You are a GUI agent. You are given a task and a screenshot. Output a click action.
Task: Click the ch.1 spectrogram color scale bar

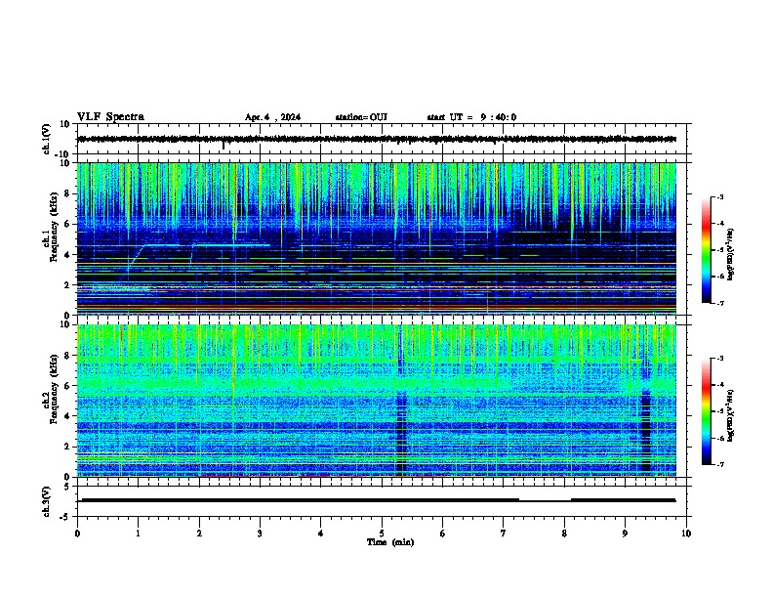coord(707,250)
